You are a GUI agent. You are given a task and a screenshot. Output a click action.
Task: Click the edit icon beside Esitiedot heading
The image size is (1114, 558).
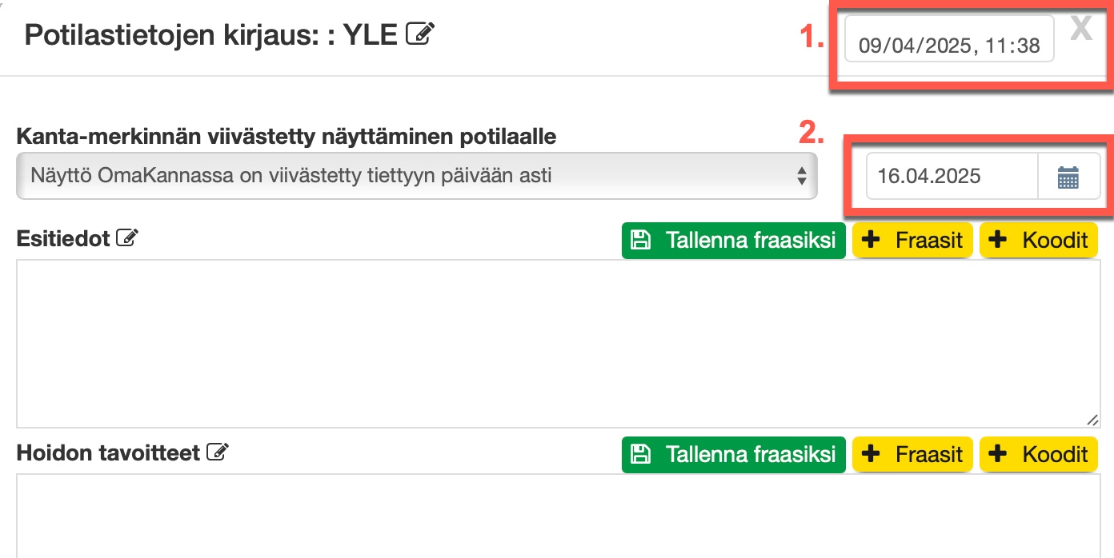[x=127, y=238]
